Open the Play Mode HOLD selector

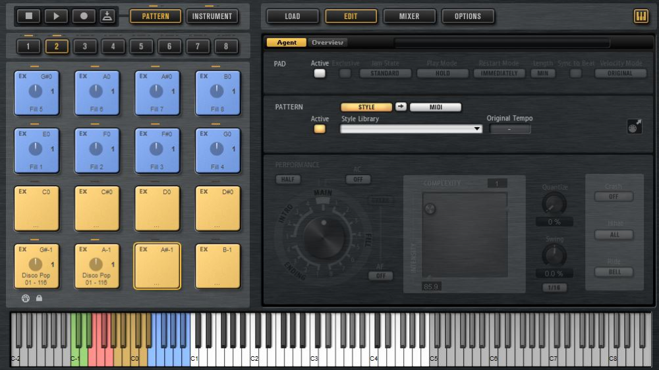tap(442, 73)
